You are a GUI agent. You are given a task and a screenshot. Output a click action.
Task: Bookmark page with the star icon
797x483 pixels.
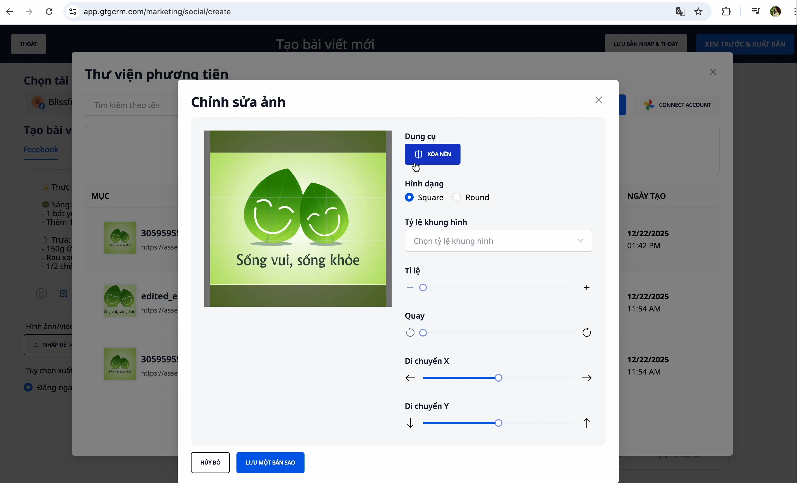(x=699, y=12)
